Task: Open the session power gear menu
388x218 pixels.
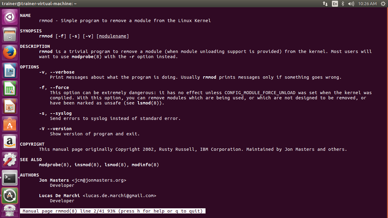Action: [x=383, y=4]
